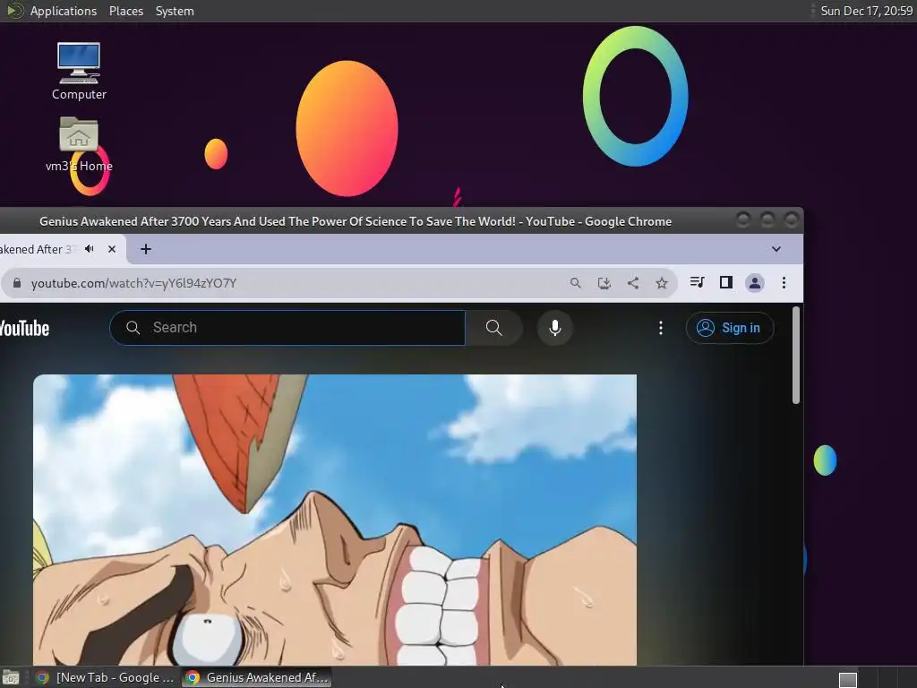Open media controls in Chrome toolbar
Image resolution: width=917 pixels, height=688 pixels.
click(x=697, y=282)
